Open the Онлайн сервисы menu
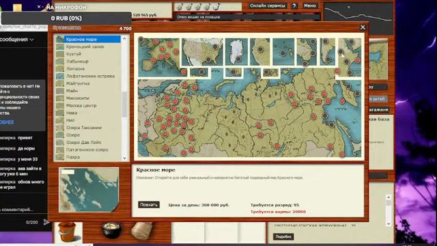Screen dimensions: 437x246 [x=268, y=5]
